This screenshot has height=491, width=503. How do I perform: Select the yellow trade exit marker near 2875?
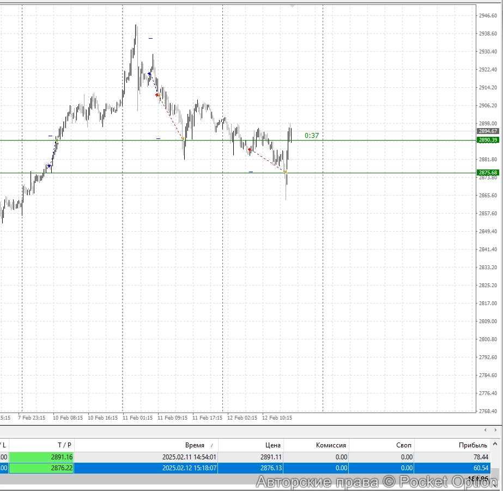coord(286,172)
